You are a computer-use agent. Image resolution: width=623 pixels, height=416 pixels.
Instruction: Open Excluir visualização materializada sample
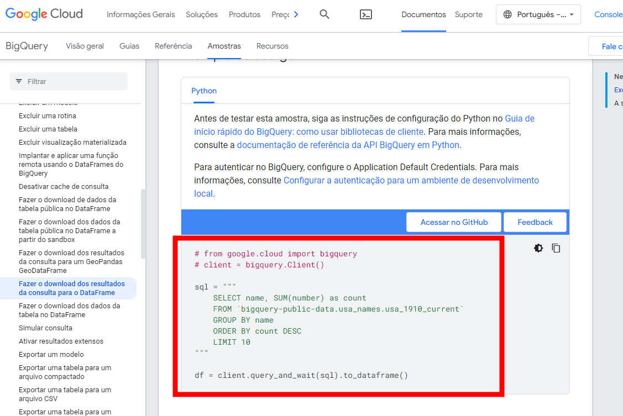72,142
